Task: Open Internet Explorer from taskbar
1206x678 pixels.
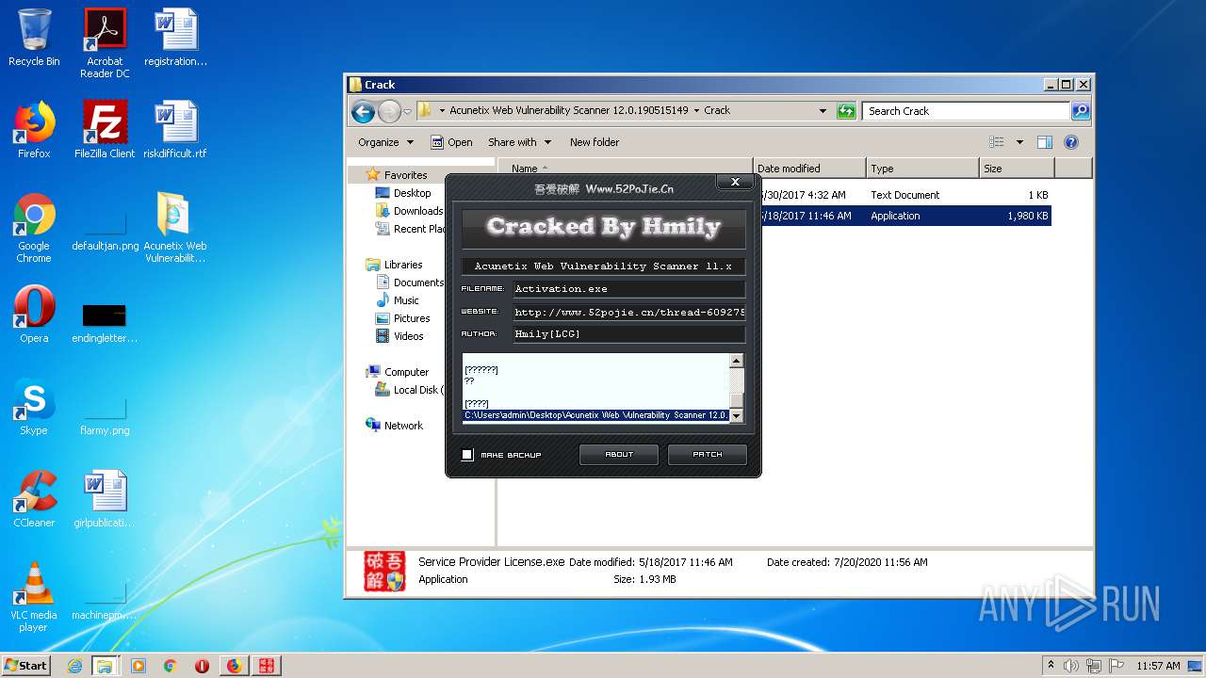Action: point(74,666)
